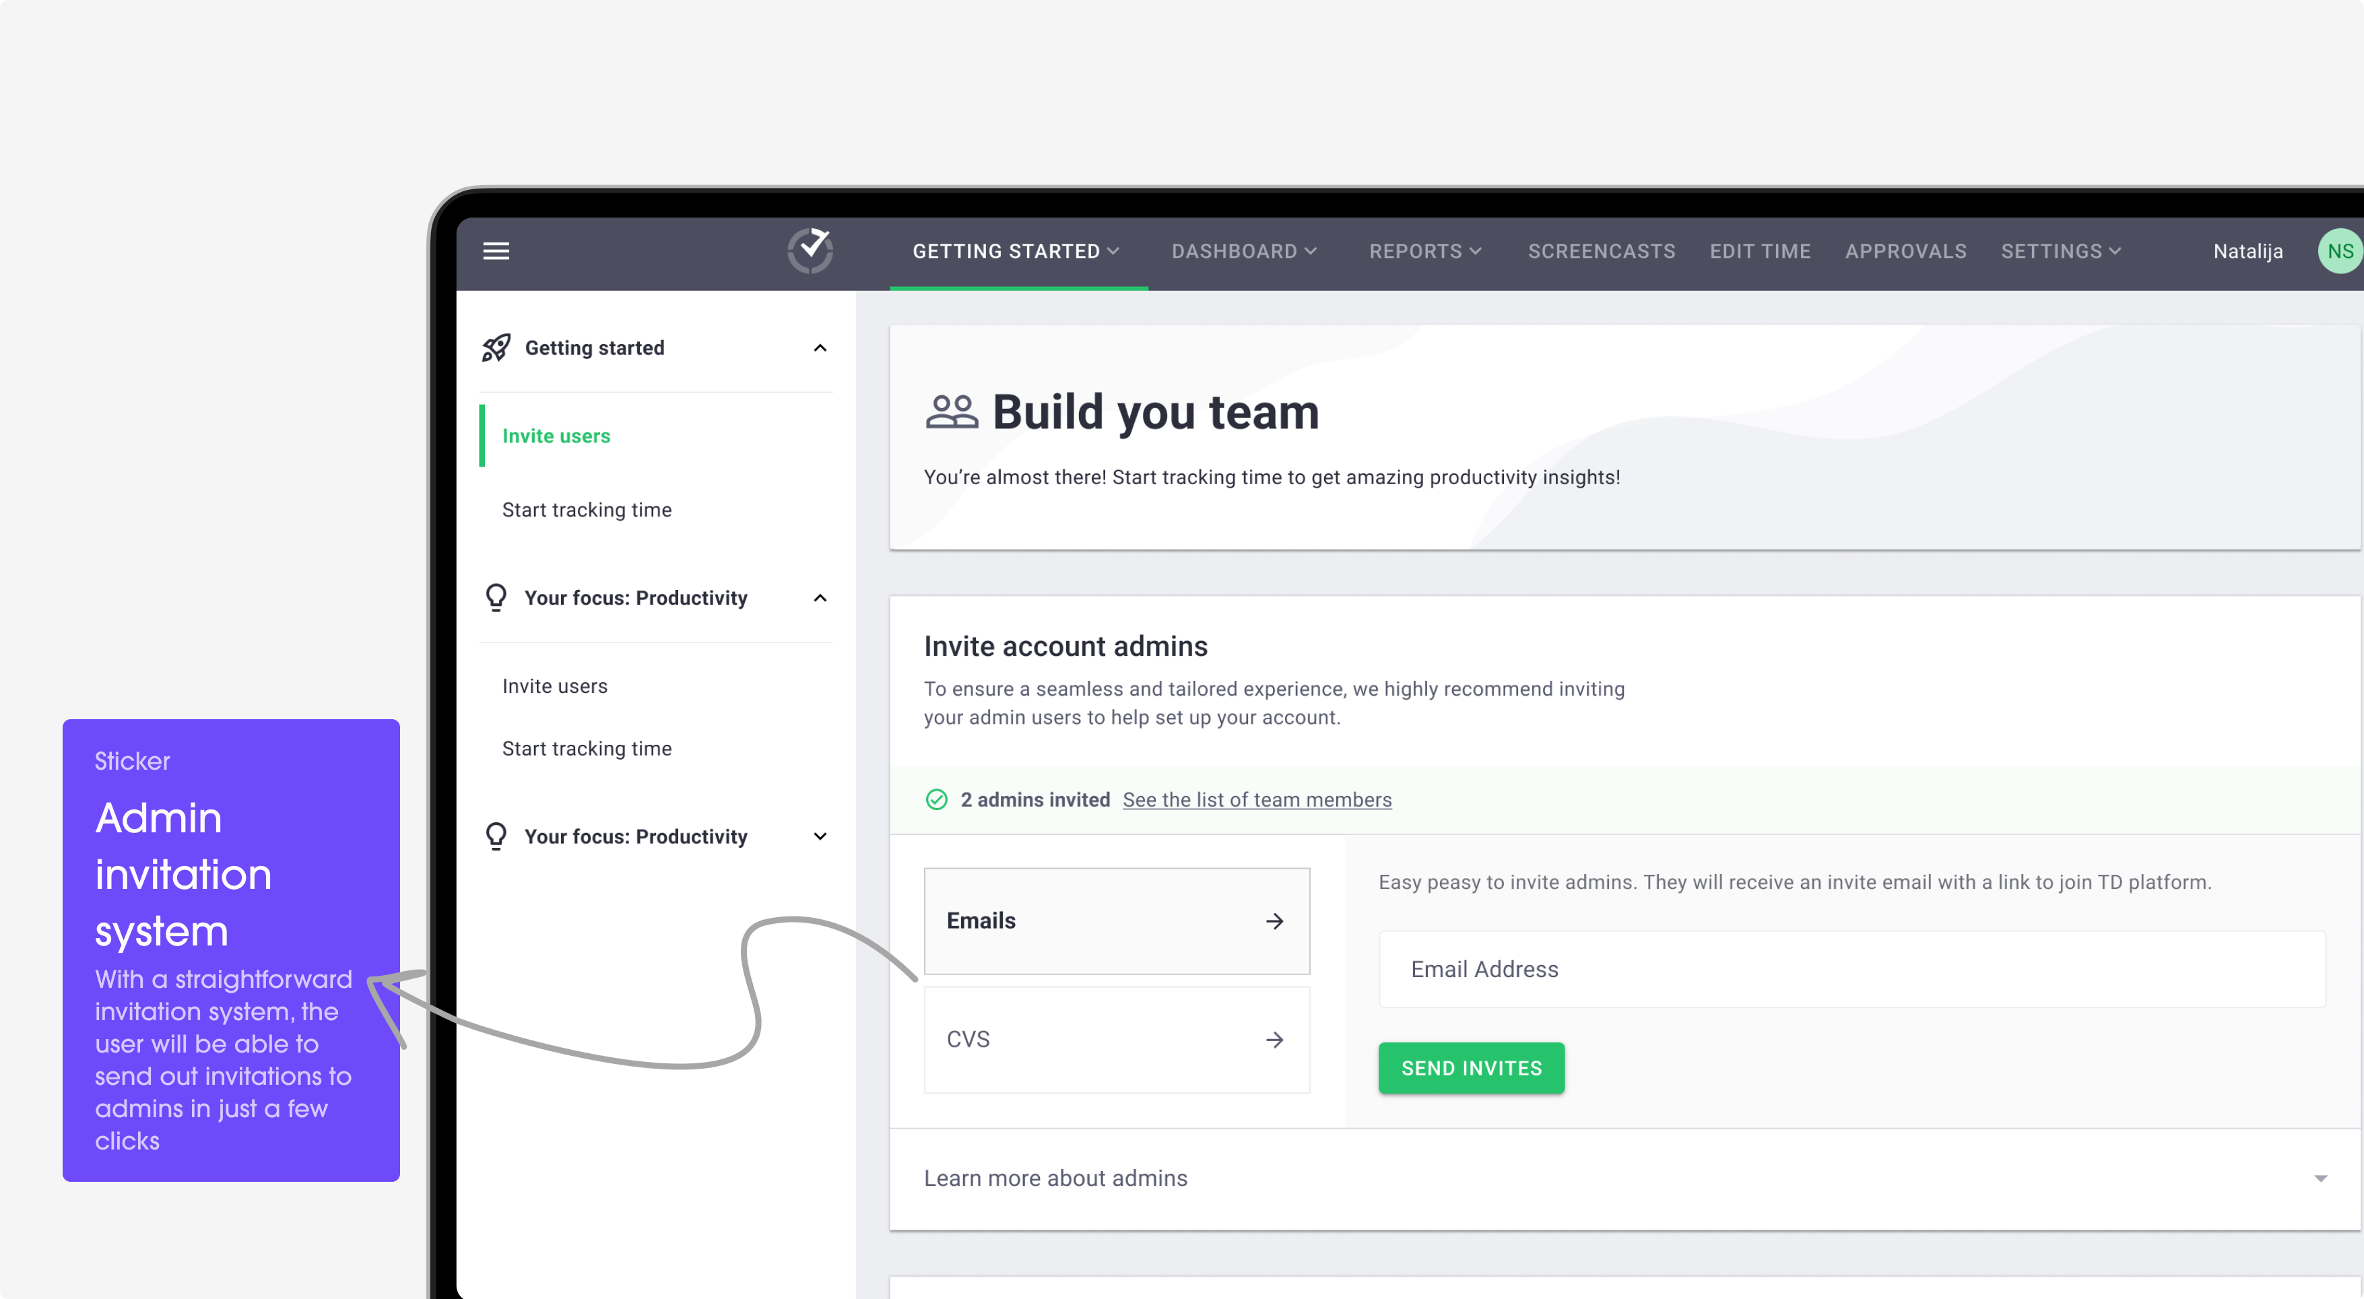Click the green check icon beside admins invited

point(936,800)
